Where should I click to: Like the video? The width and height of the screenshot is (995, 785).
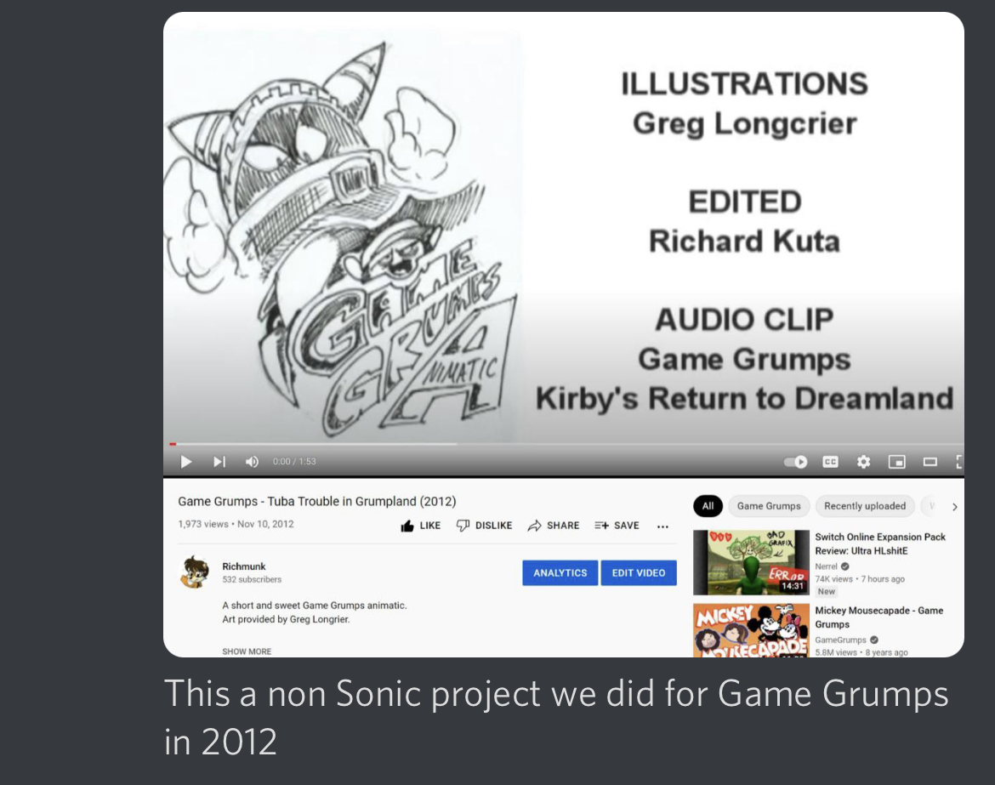click(x=421, y=526)
